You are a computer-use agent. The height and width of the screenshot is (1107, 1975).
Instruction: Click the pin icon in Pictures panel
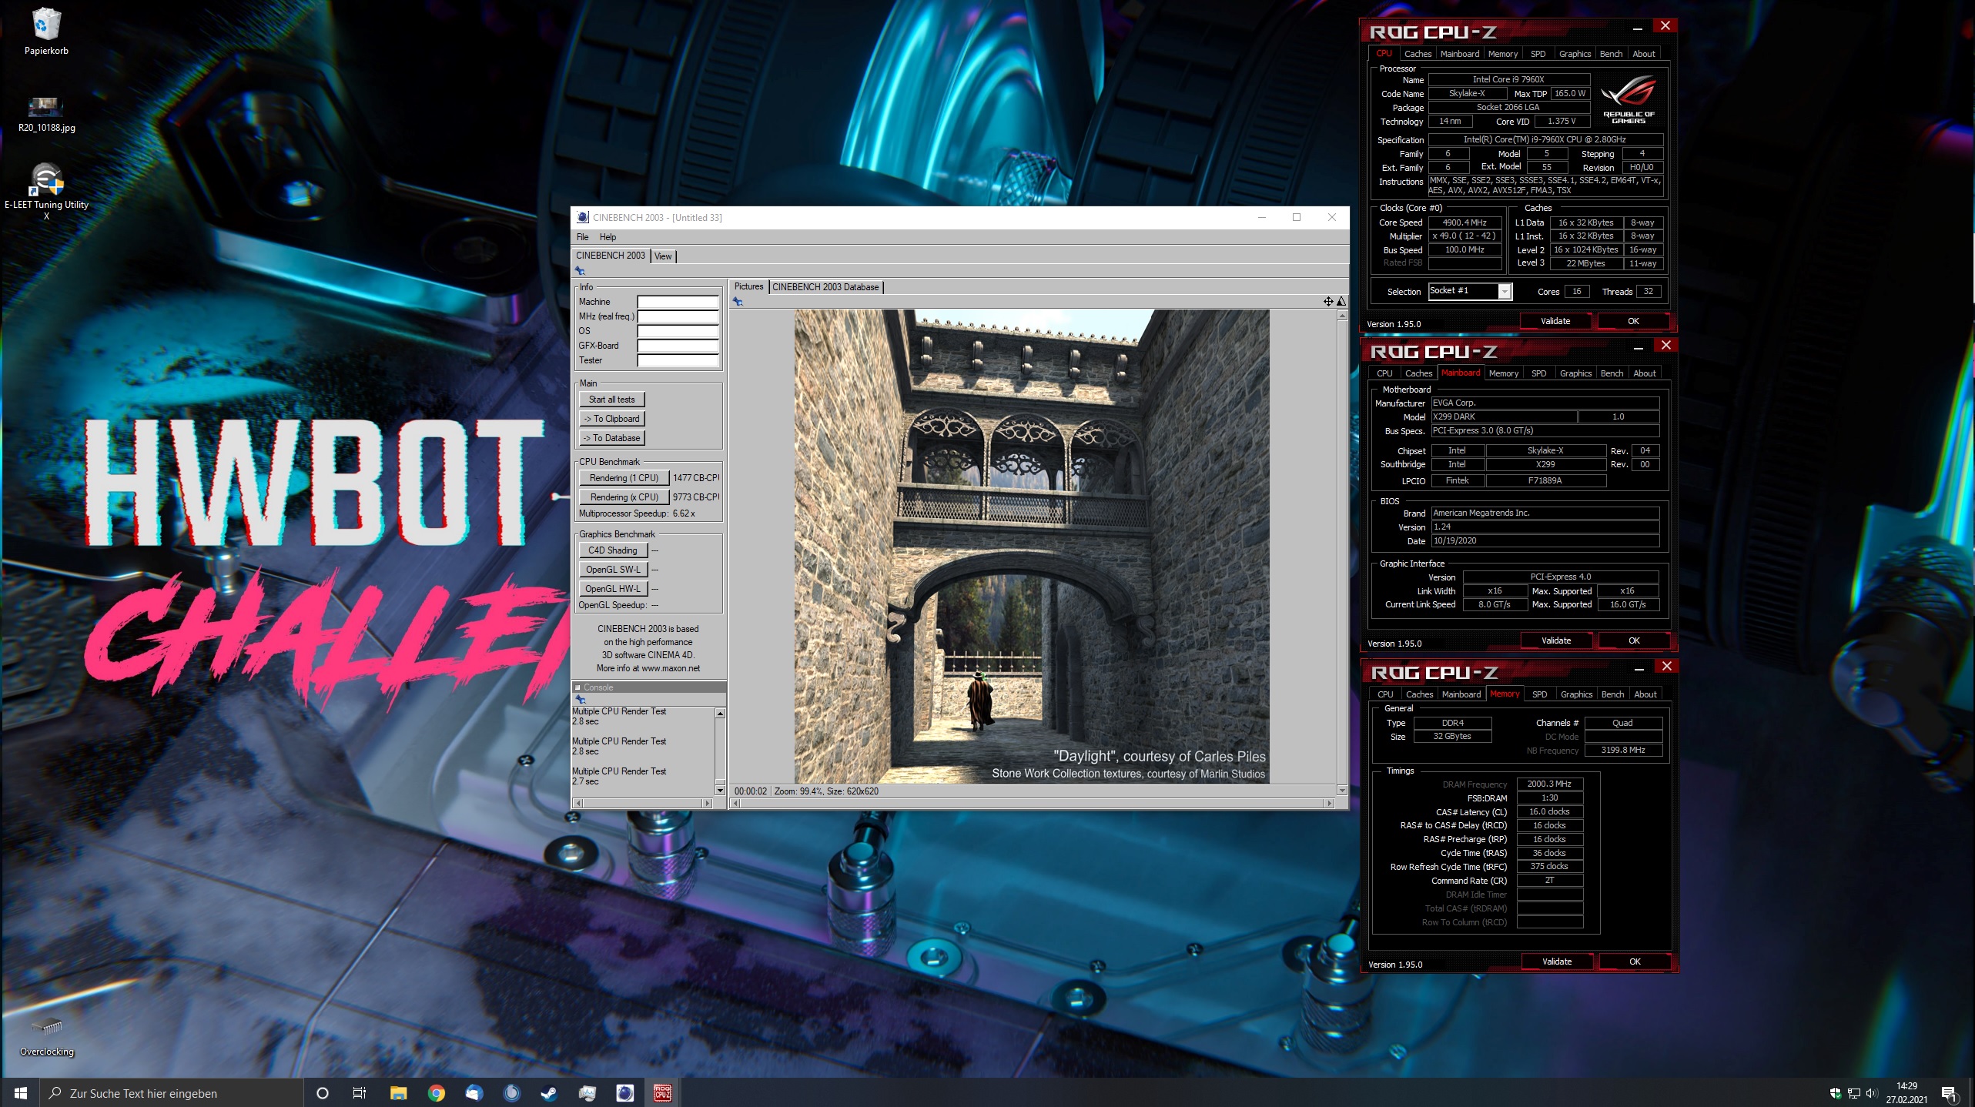coord(738,302)
